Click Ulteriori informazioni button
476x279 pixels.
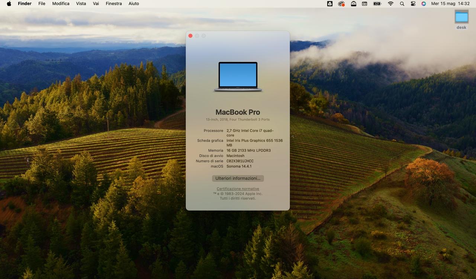tap(238, 178)
